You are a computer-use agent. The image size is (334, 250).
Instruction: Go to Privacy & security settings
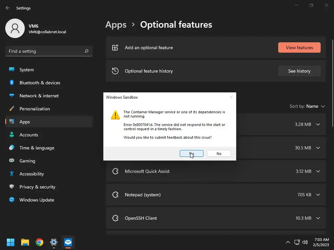[x=37, y=187]
